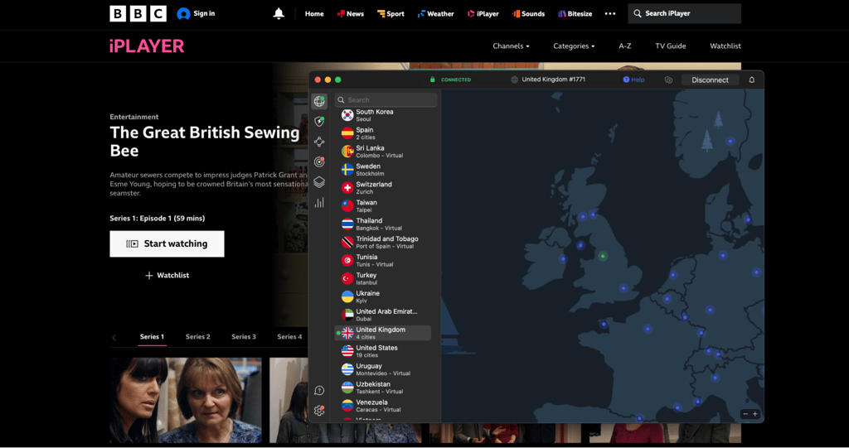This screenshot has height=448, width=849.
Task: Open the A-Z listing
Action: (625, 46)
